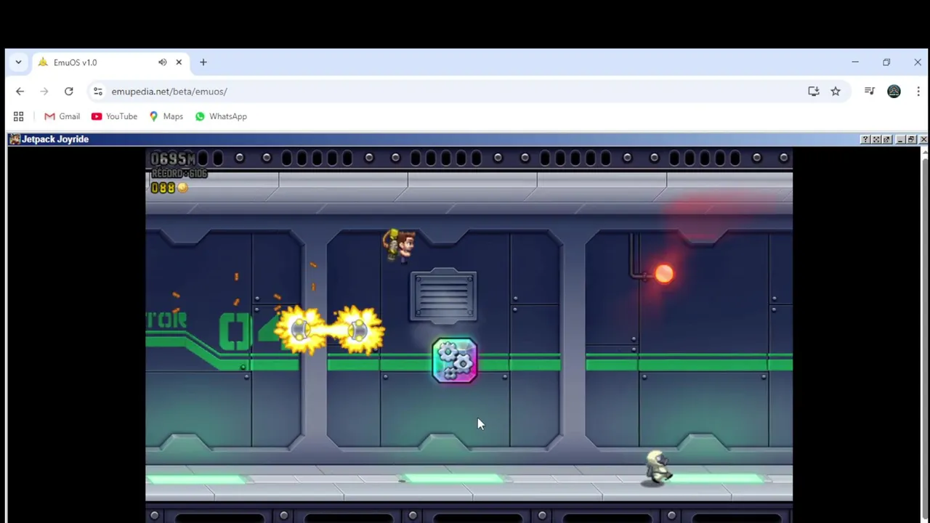Collect the gear vehicle power-up box

click(455, 360)
